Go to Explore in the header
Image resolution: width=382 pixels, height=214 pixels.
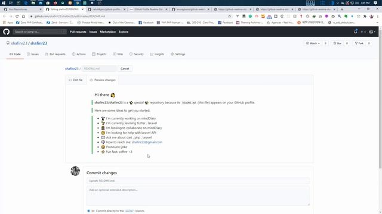click(x=124, y=32)
